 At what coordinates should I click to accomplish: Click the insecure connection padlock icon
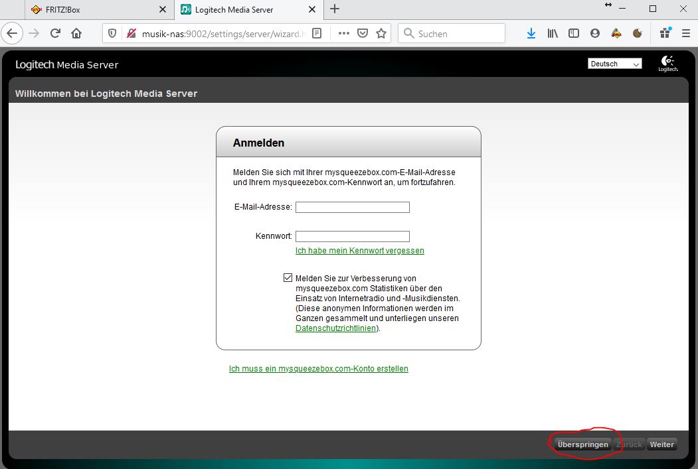point(131,33)
